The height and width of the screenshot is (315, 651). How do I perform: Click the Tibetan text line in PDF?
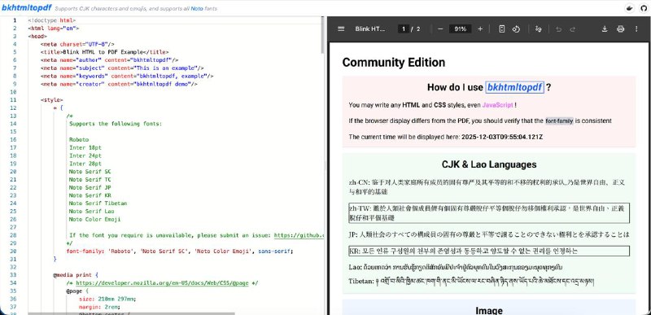click(x=471, y=282)
